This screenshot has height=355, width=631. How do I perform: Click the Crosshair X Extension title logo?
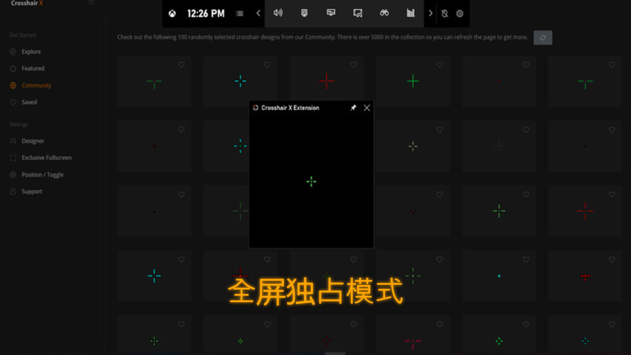pos(255,107)
